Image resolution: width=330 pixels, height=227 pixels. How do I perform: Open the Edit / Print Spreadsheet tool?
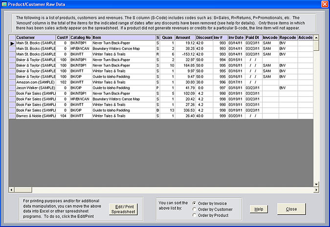[x=124, y=209]
